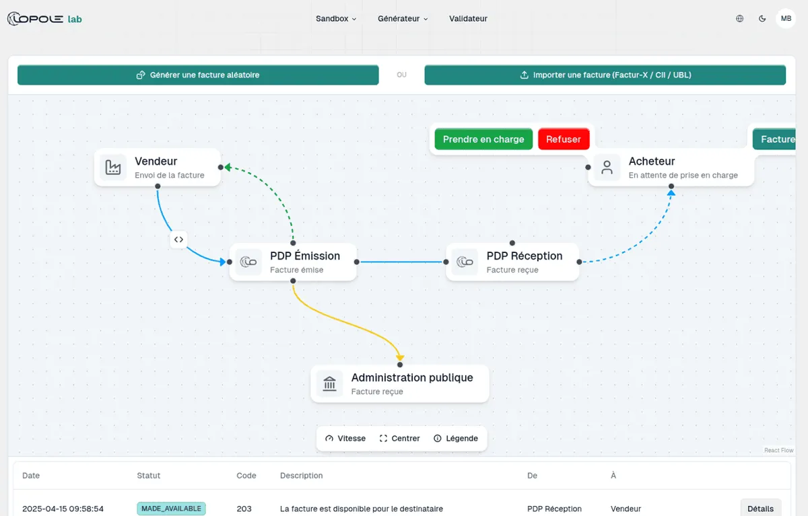Click the code 203 cell
The height and width of the screenshot is (516, 808).
click(244, 509)
